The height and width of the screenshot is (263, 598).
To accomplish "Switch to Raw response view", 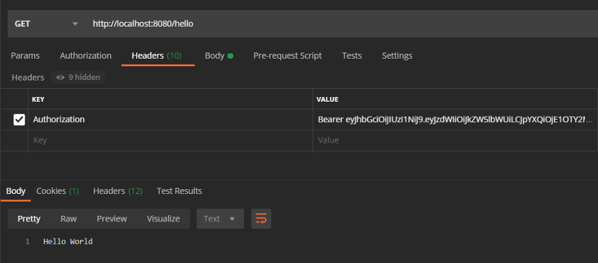I will (68, 219).
